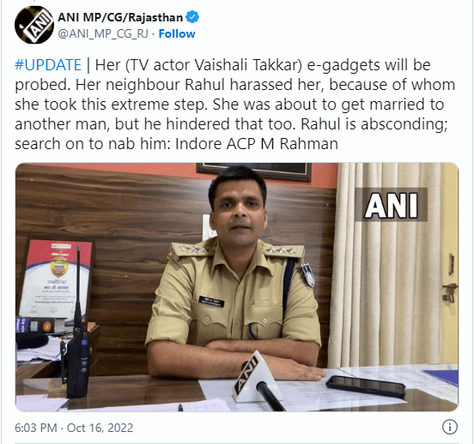Click the blue verified badge

tap(192, 17)
